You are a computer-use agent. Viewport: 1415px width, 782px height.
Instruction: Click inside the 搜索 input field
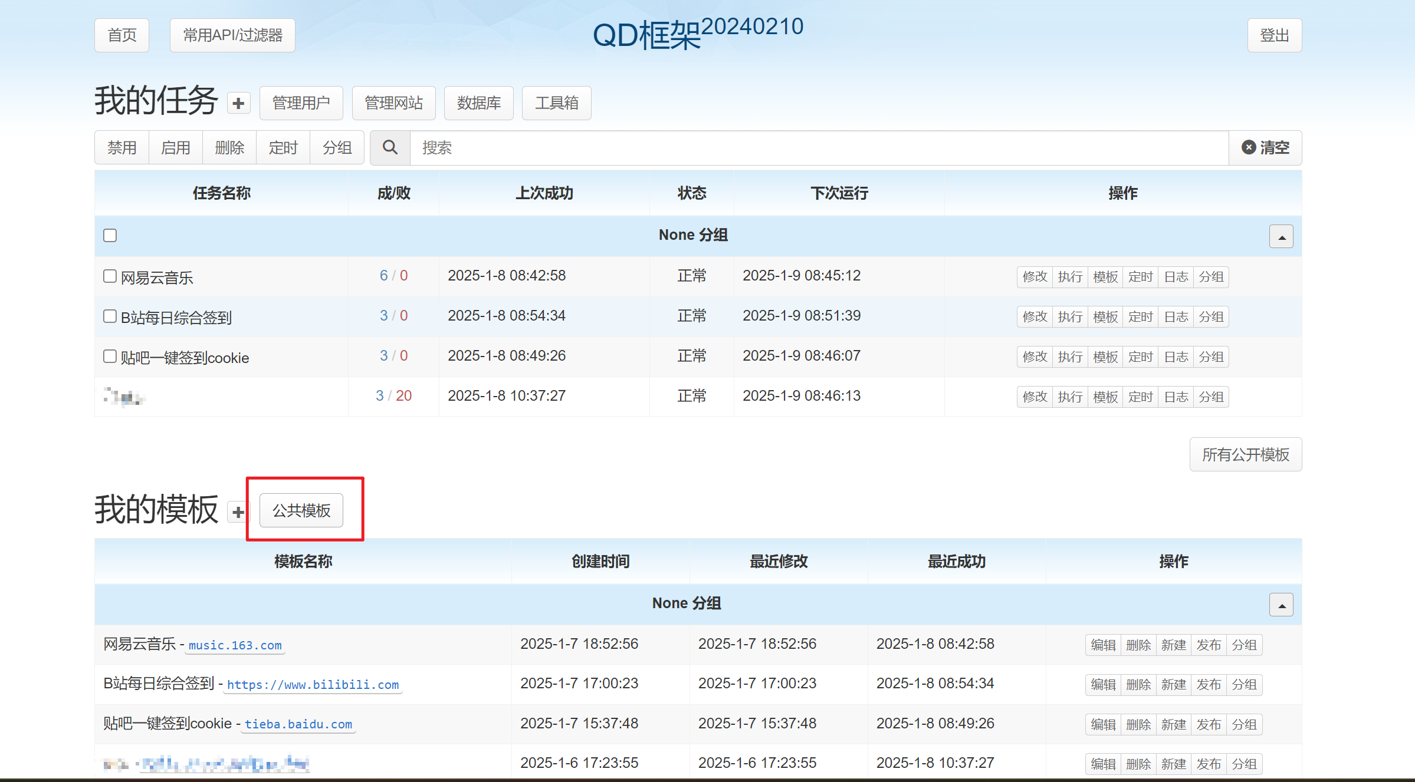819,147
